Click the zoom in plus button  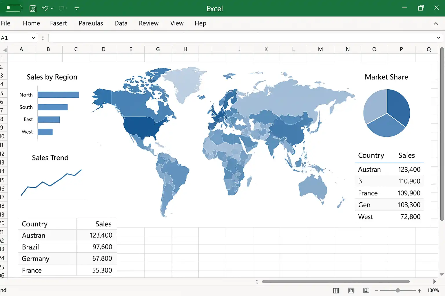[419, 291]
